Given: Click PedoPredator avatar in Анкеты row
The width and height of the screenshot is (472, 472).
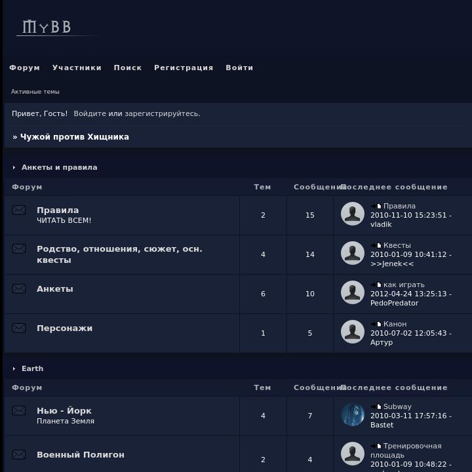Looking at the screenshot, I should 353,292.
